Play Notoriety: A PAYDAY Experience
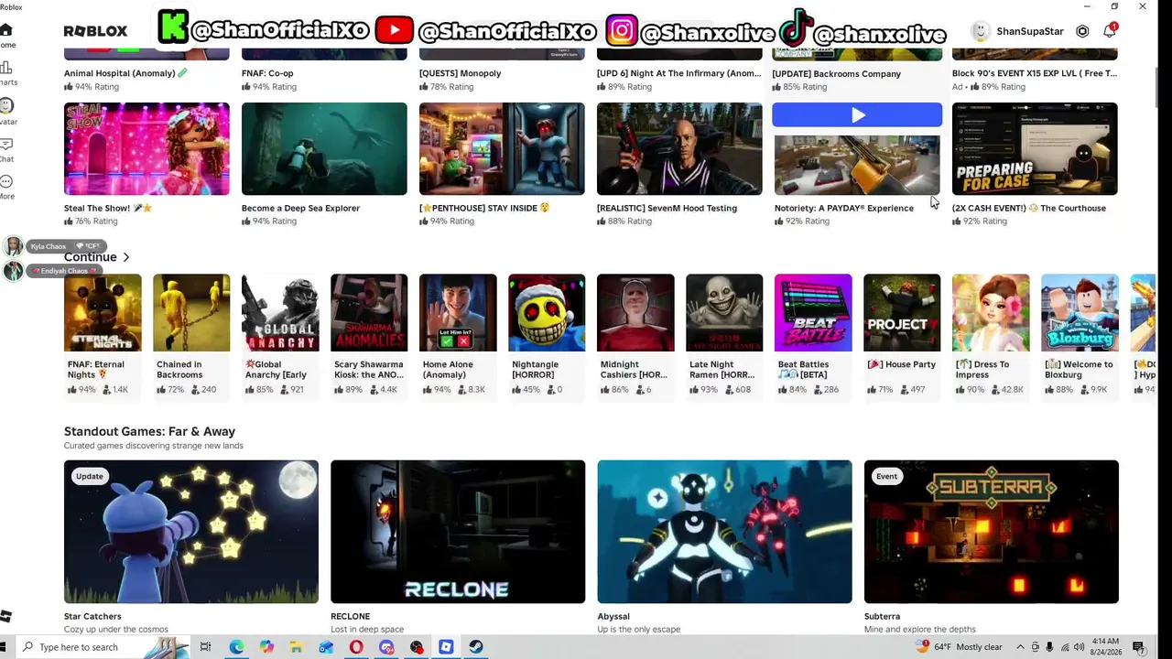The width and height of the screenshot is (1172, 659). [857, 114]
